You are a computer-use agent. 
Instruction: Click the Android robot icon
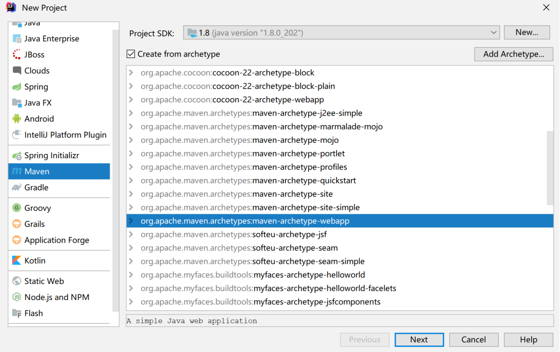17,119
